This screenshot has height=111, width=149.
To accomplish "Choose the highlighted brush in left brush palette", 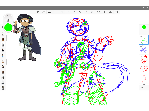I will [3, 44].
